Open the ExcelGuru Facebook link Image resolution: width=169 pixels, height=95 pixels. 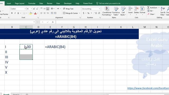(148, 88)
